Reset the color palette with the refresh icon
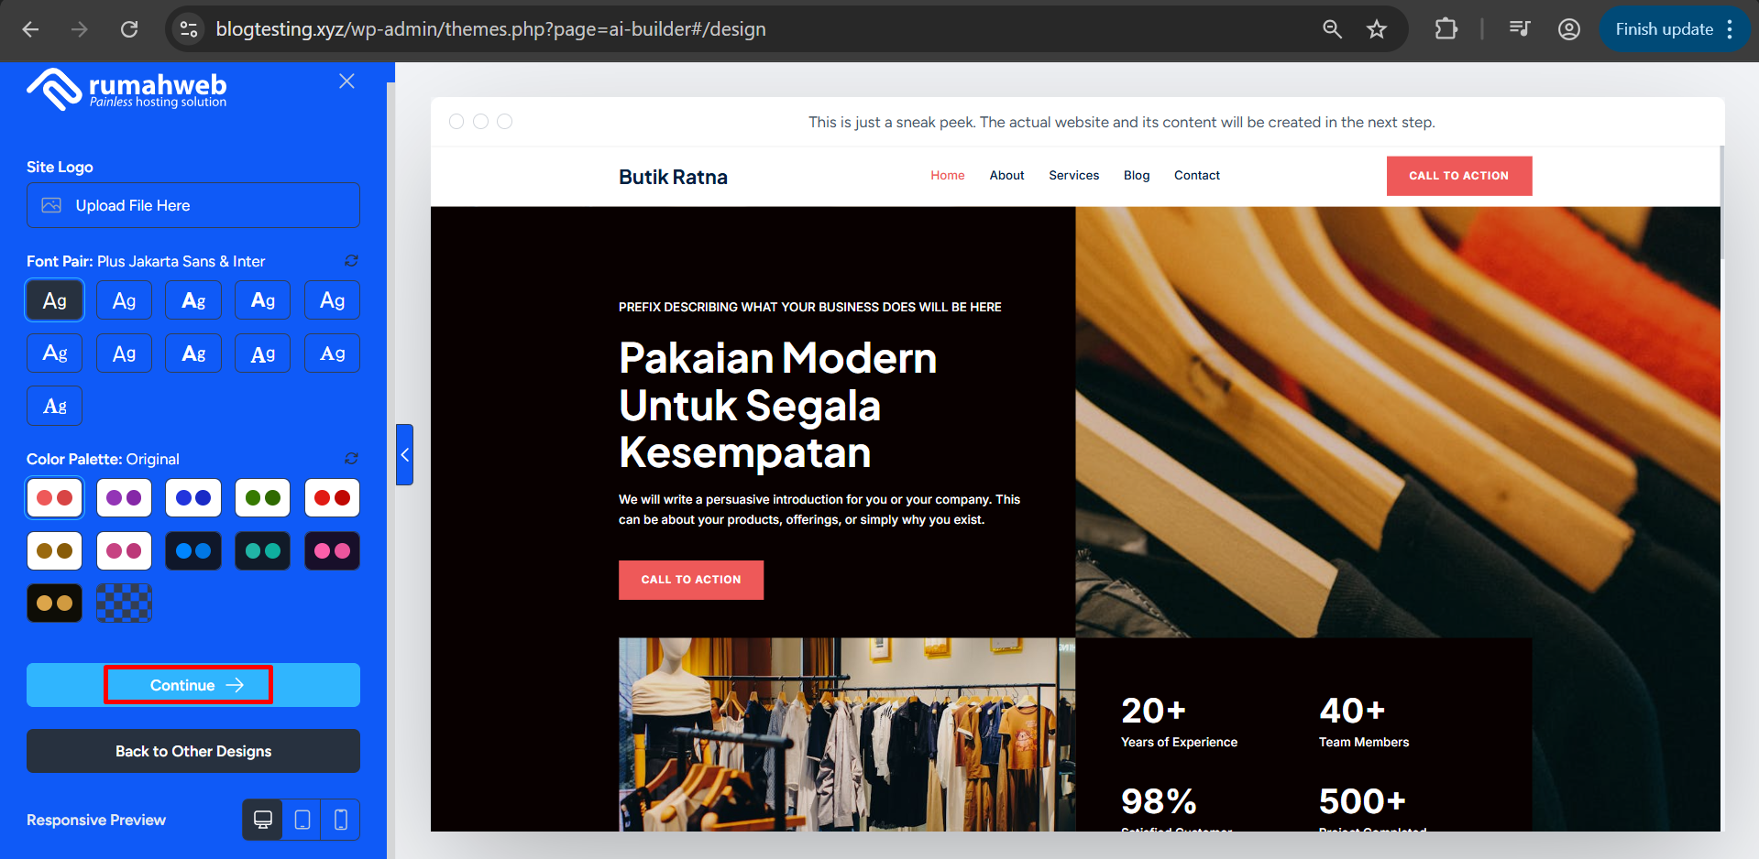 350,459
